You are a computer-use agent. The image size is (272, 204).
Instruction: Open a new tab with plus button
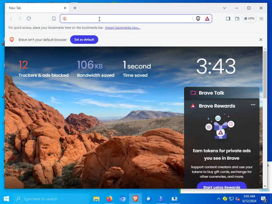click(x=75, y=8)
